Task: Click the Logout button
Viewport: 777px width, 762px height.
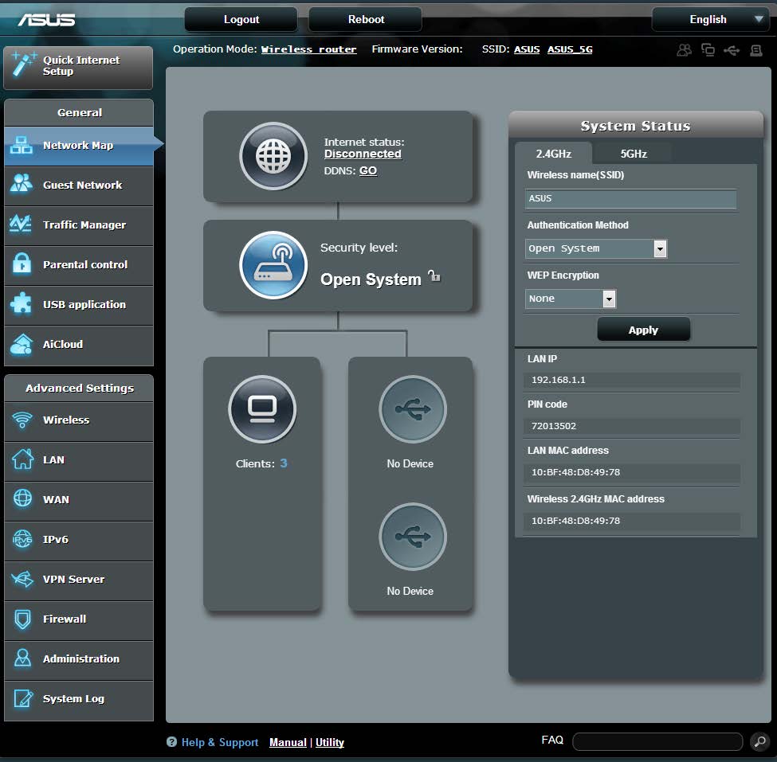Action: click(x=241, y=19)
